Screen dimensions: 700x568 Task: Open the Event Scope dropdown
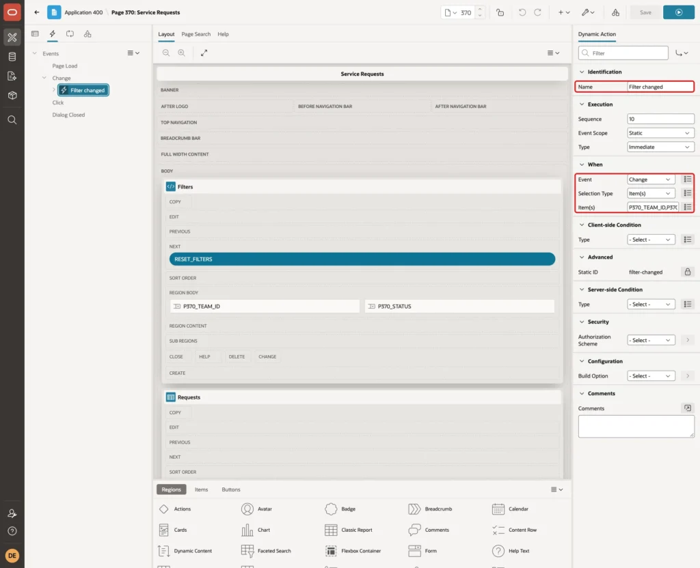[660, 133]
